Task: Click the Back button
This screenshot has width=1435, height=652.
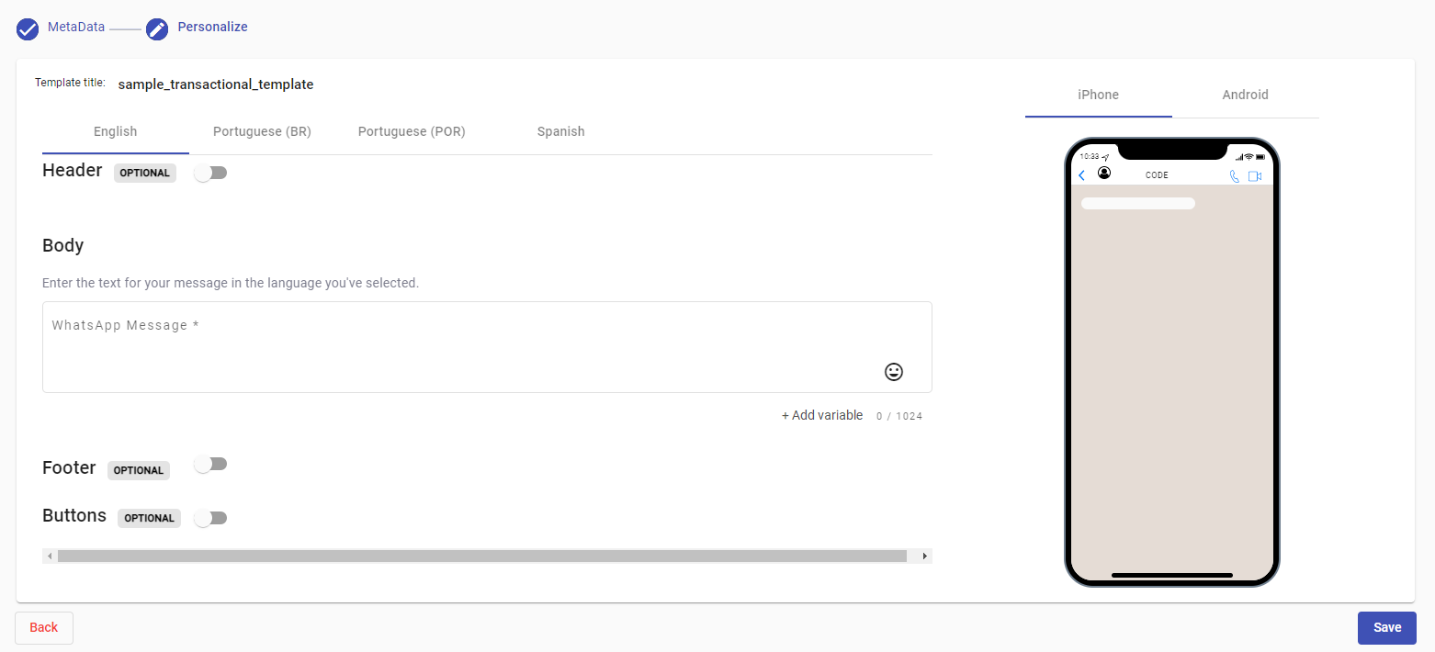Action: point(44,628)
